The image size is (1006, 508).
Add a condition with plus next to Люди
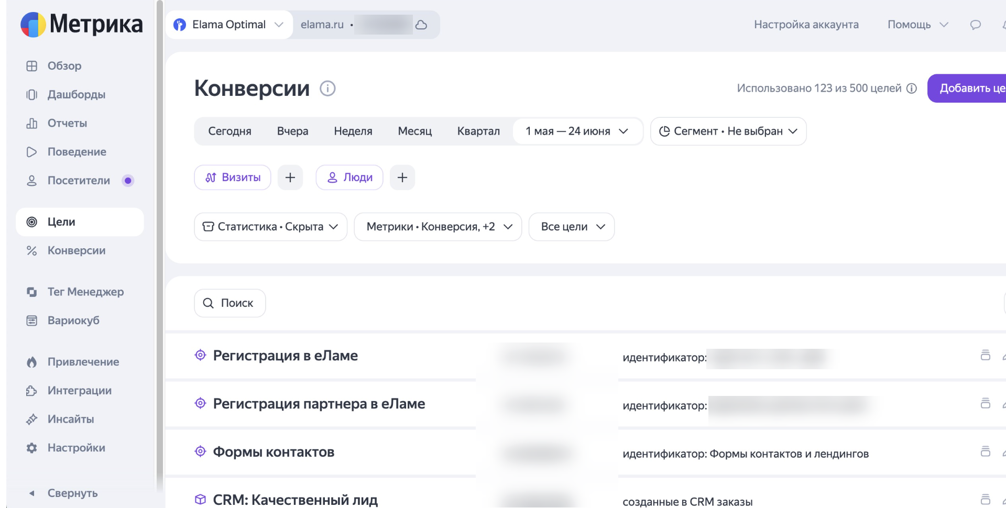pos(402,178)
